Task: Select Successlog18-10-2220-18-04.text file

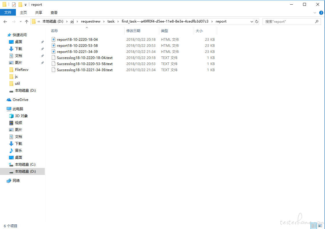Action: (x=85, y=58)
